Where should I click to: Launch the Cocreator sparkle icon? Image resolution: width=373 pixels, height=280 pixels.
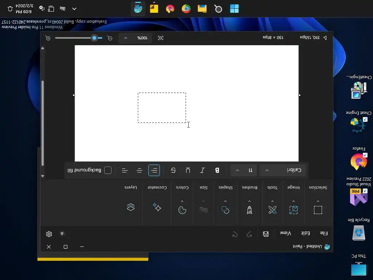[x=157, y=207]
